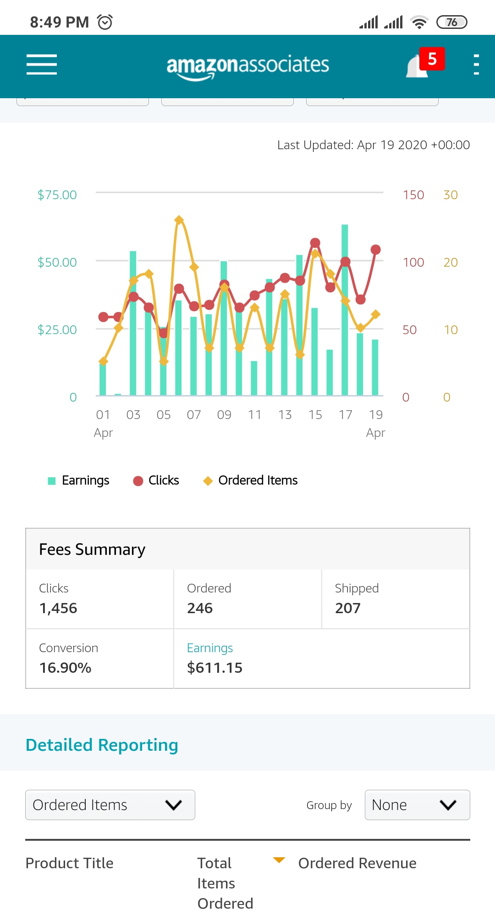Tap the Amazon Associates logo
Viewport: 495px width, 916px height.
coord(247,66)
